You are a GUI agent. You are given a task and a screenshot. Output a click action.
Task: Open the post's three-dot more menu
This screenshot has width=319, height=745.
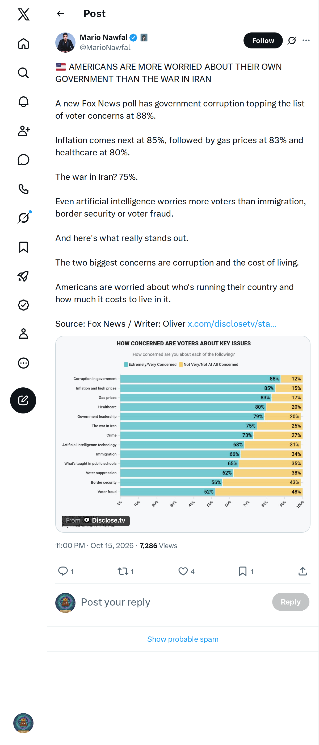tap(306, 40)
